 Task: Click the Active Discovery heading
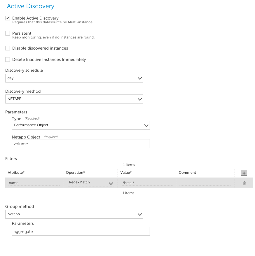(x=31, y=6)
